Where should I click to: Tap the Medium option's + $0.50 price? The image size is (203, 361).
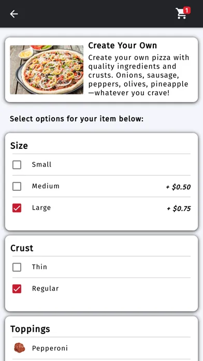point(178,187)
